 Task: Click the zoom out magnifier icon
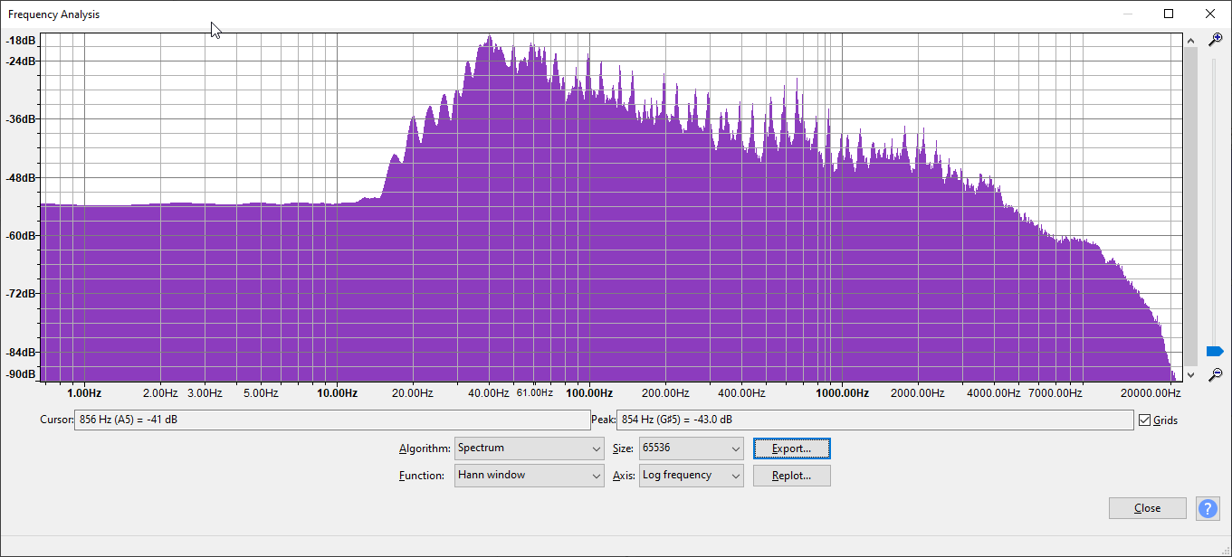1216,374
